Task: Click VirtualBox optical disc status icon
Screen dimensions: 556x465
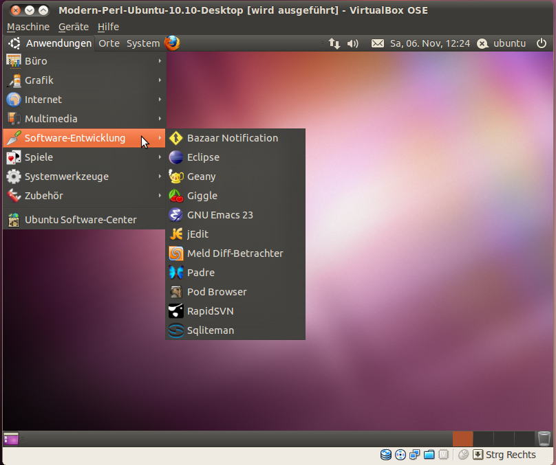Action: pyautogui.click(x=400, y=455)
